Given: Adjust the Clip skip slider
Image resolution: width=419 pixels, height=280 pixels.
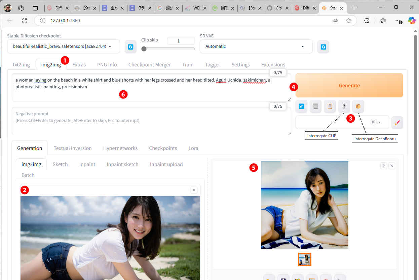Looking at the screenshot, I should pyautogui.click(x=144, y=49).
